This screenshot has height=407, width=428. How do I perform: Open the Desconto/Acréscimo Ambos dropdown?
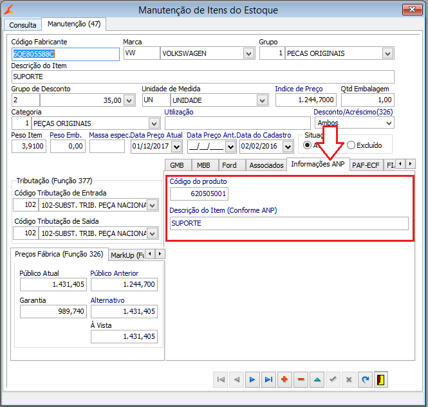tap(388, 123)
